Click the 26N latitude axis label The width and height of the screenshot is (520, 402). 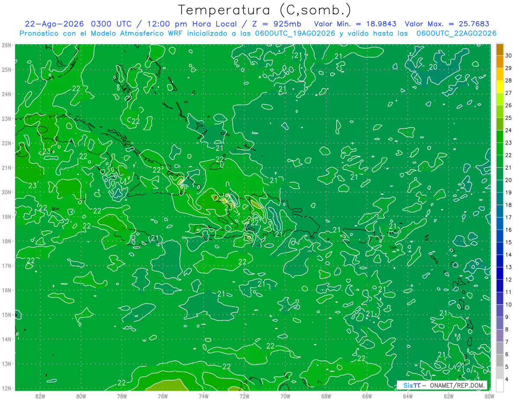6,45
